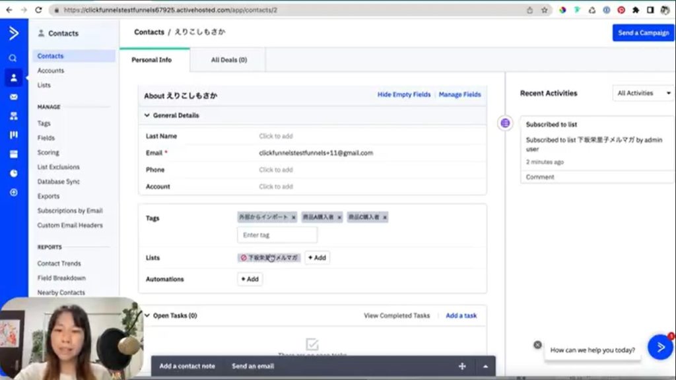Click the Enter tag input field
The height and width of the screenshot is (380, 676).
[277, 235]
